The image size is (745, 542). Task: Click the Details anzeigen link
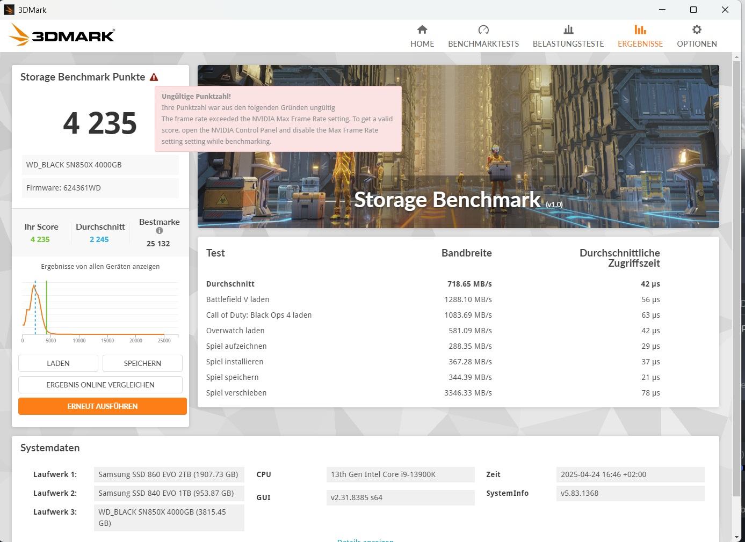(365, 540)
